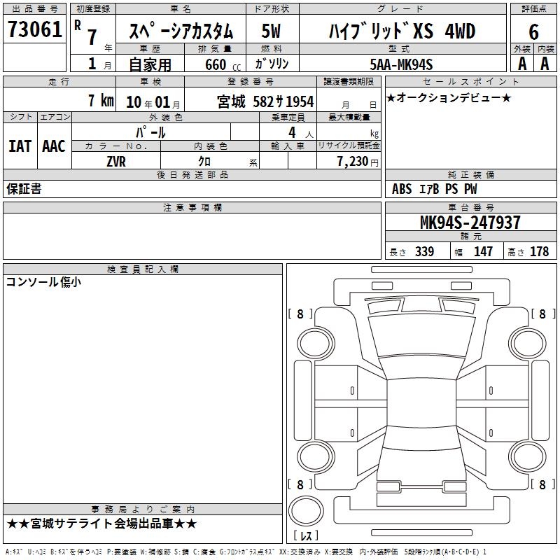Click the damage legend line at bottom
Viewport: 560px width, 560px height.
click(x=246, y=552)
